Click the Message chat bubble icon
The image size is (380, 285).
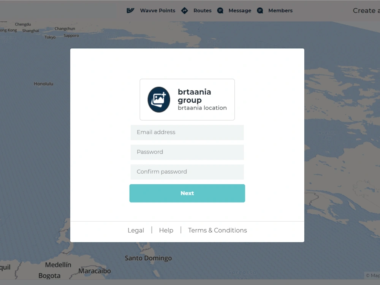click(x=220, y=10)
